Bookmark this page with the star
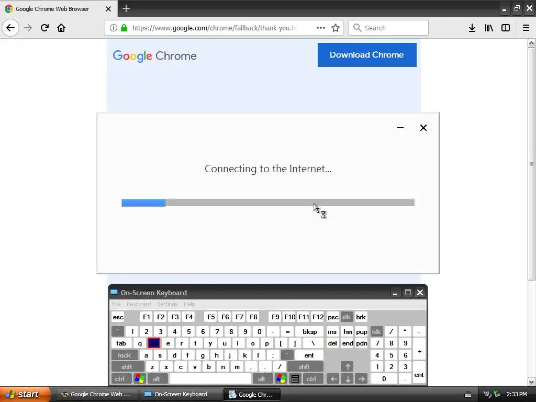Image resolution: width=536 pixels, height=402 pixels. [x=336, y=28]
